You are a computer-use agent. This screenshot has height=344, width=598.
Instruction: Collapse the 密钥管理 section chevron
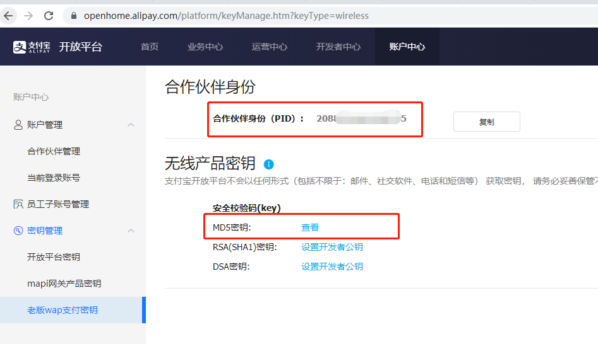click(131, 231)
